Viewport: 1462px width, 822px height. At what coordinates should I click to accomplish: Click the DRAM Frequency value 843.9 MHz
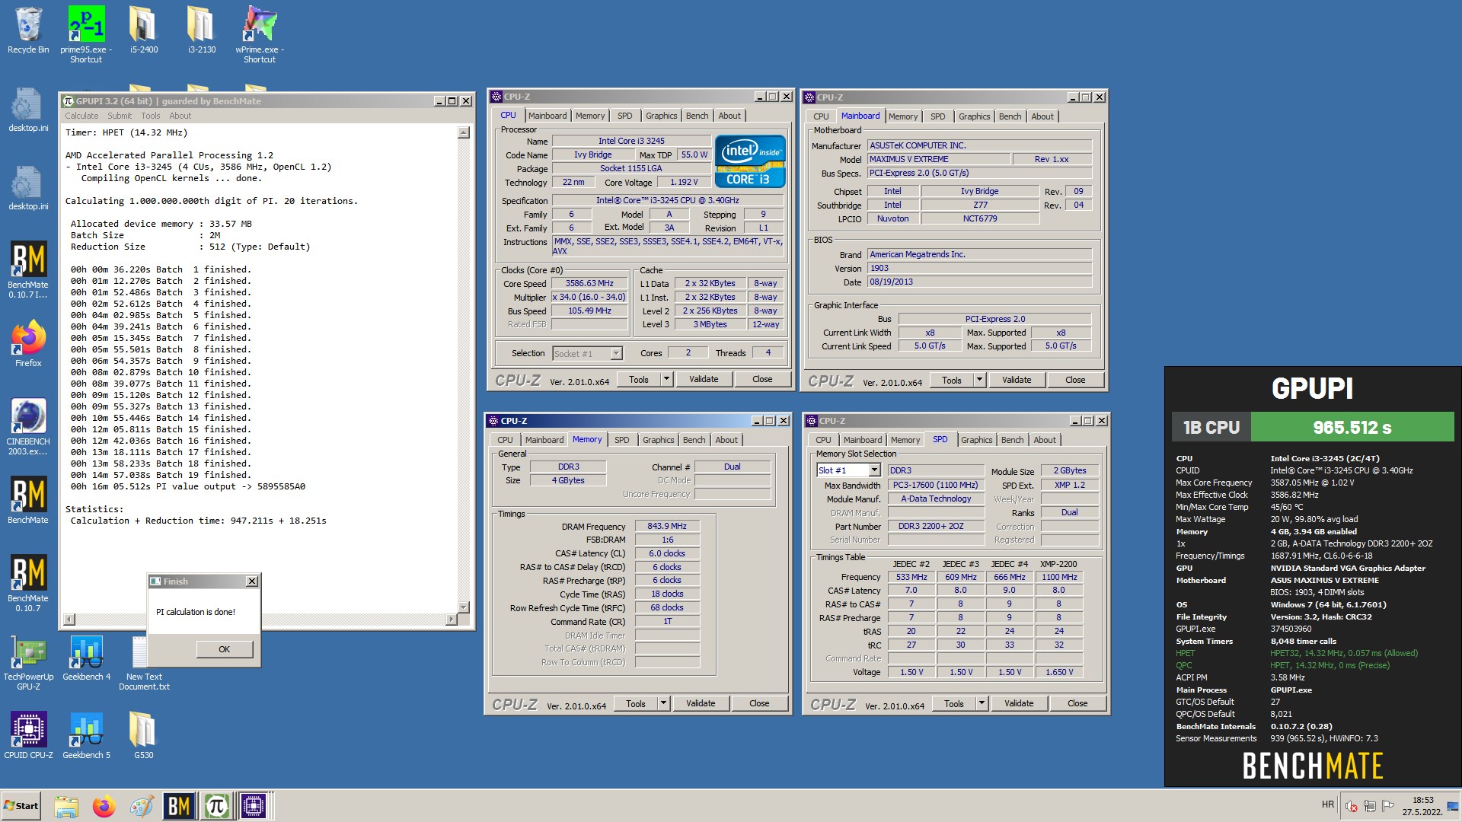(x=667, y=526)
